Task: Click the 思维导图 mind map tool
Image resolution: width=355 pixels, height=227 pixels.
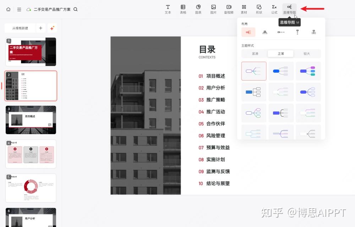Action: coord(289,9)
